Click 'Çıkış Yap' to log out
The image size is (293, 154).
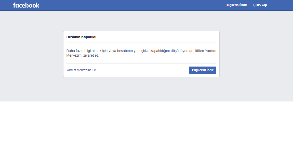point(260,5)
